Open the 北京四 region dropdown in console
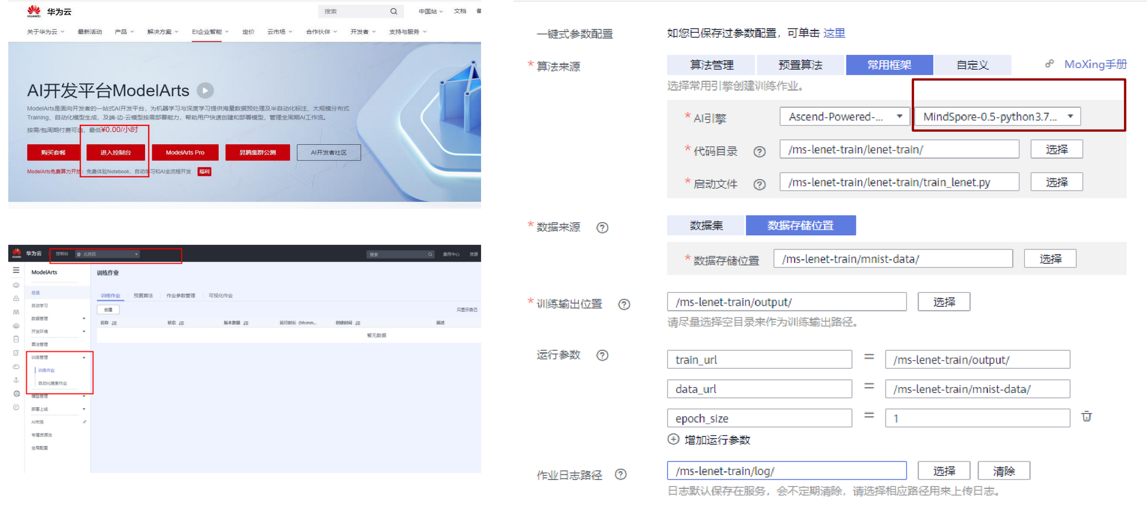 tap(107, 254)
